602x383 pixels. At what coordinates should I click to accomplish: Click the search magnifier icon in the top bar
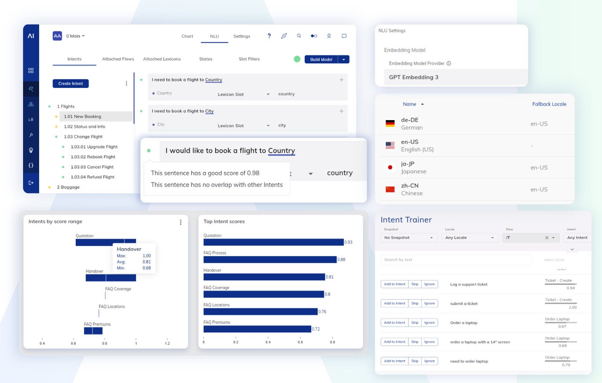point(299,36)
